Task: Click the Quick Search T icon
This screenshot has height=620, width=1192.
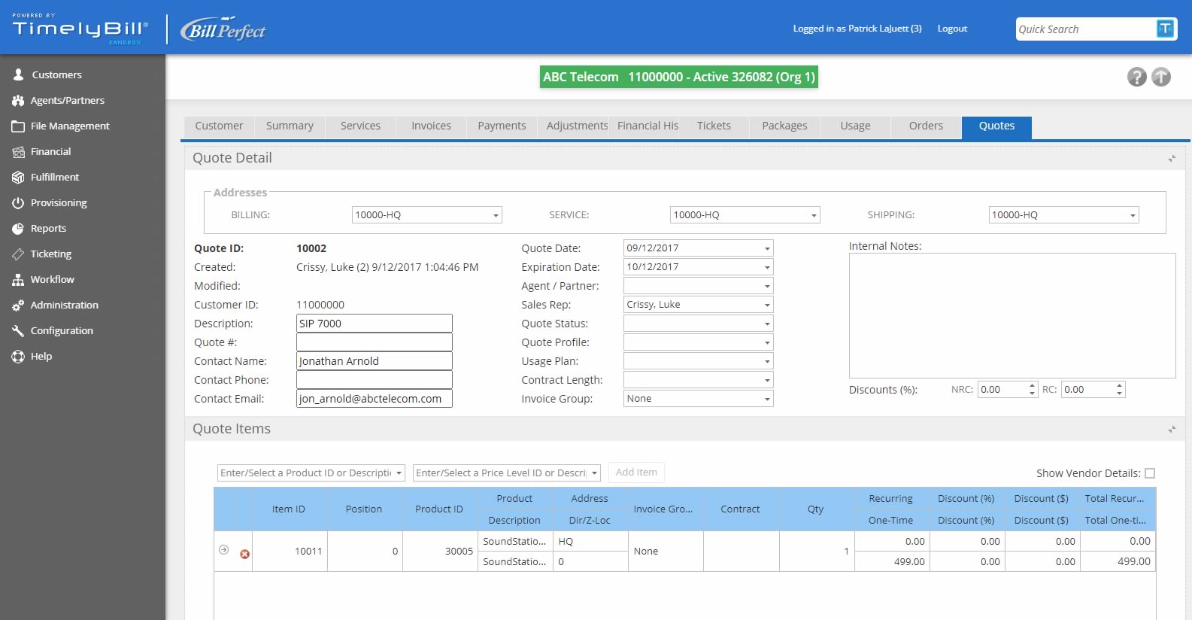Action: tap(1165, 29)
